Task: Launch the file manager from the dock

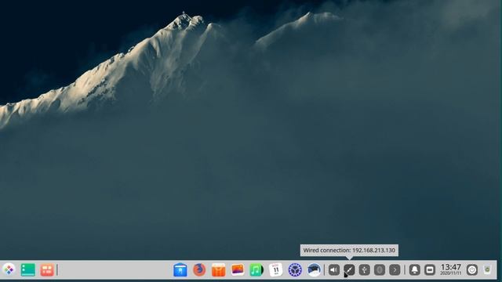Action: [x=180, y=269]
